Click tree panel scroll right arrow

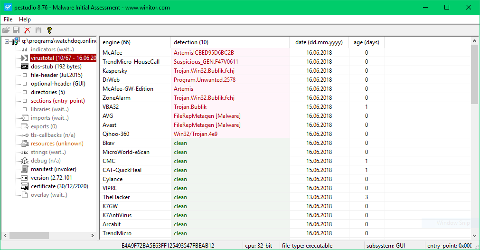(x=93, y=235)
